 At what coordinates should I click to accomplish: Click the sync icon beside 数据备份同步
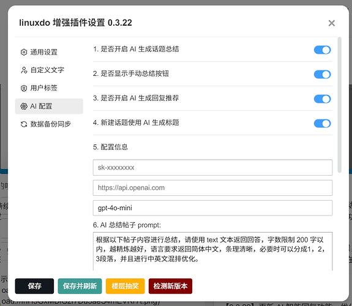24,124
